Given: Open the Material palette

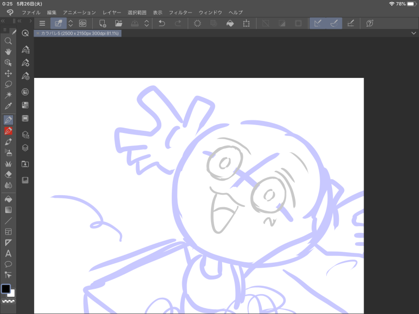Looking at the screenshot, I should tap(25, 164).
